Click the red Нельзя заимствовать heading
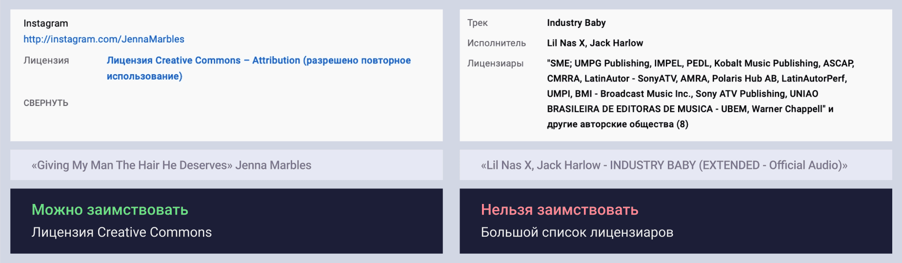 click(559, 210)
